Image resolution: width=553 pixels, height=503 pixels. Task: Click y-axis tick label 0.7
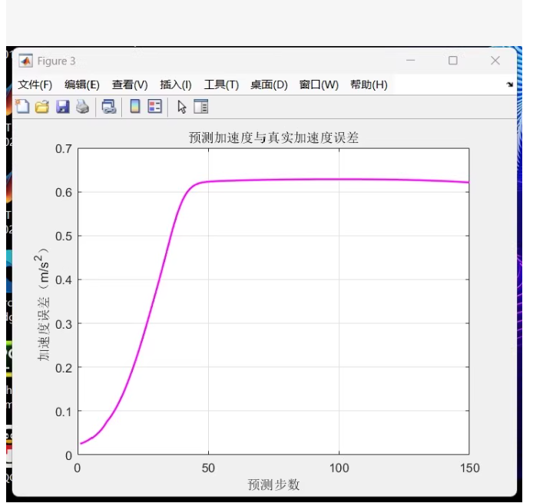pos(64,149)
